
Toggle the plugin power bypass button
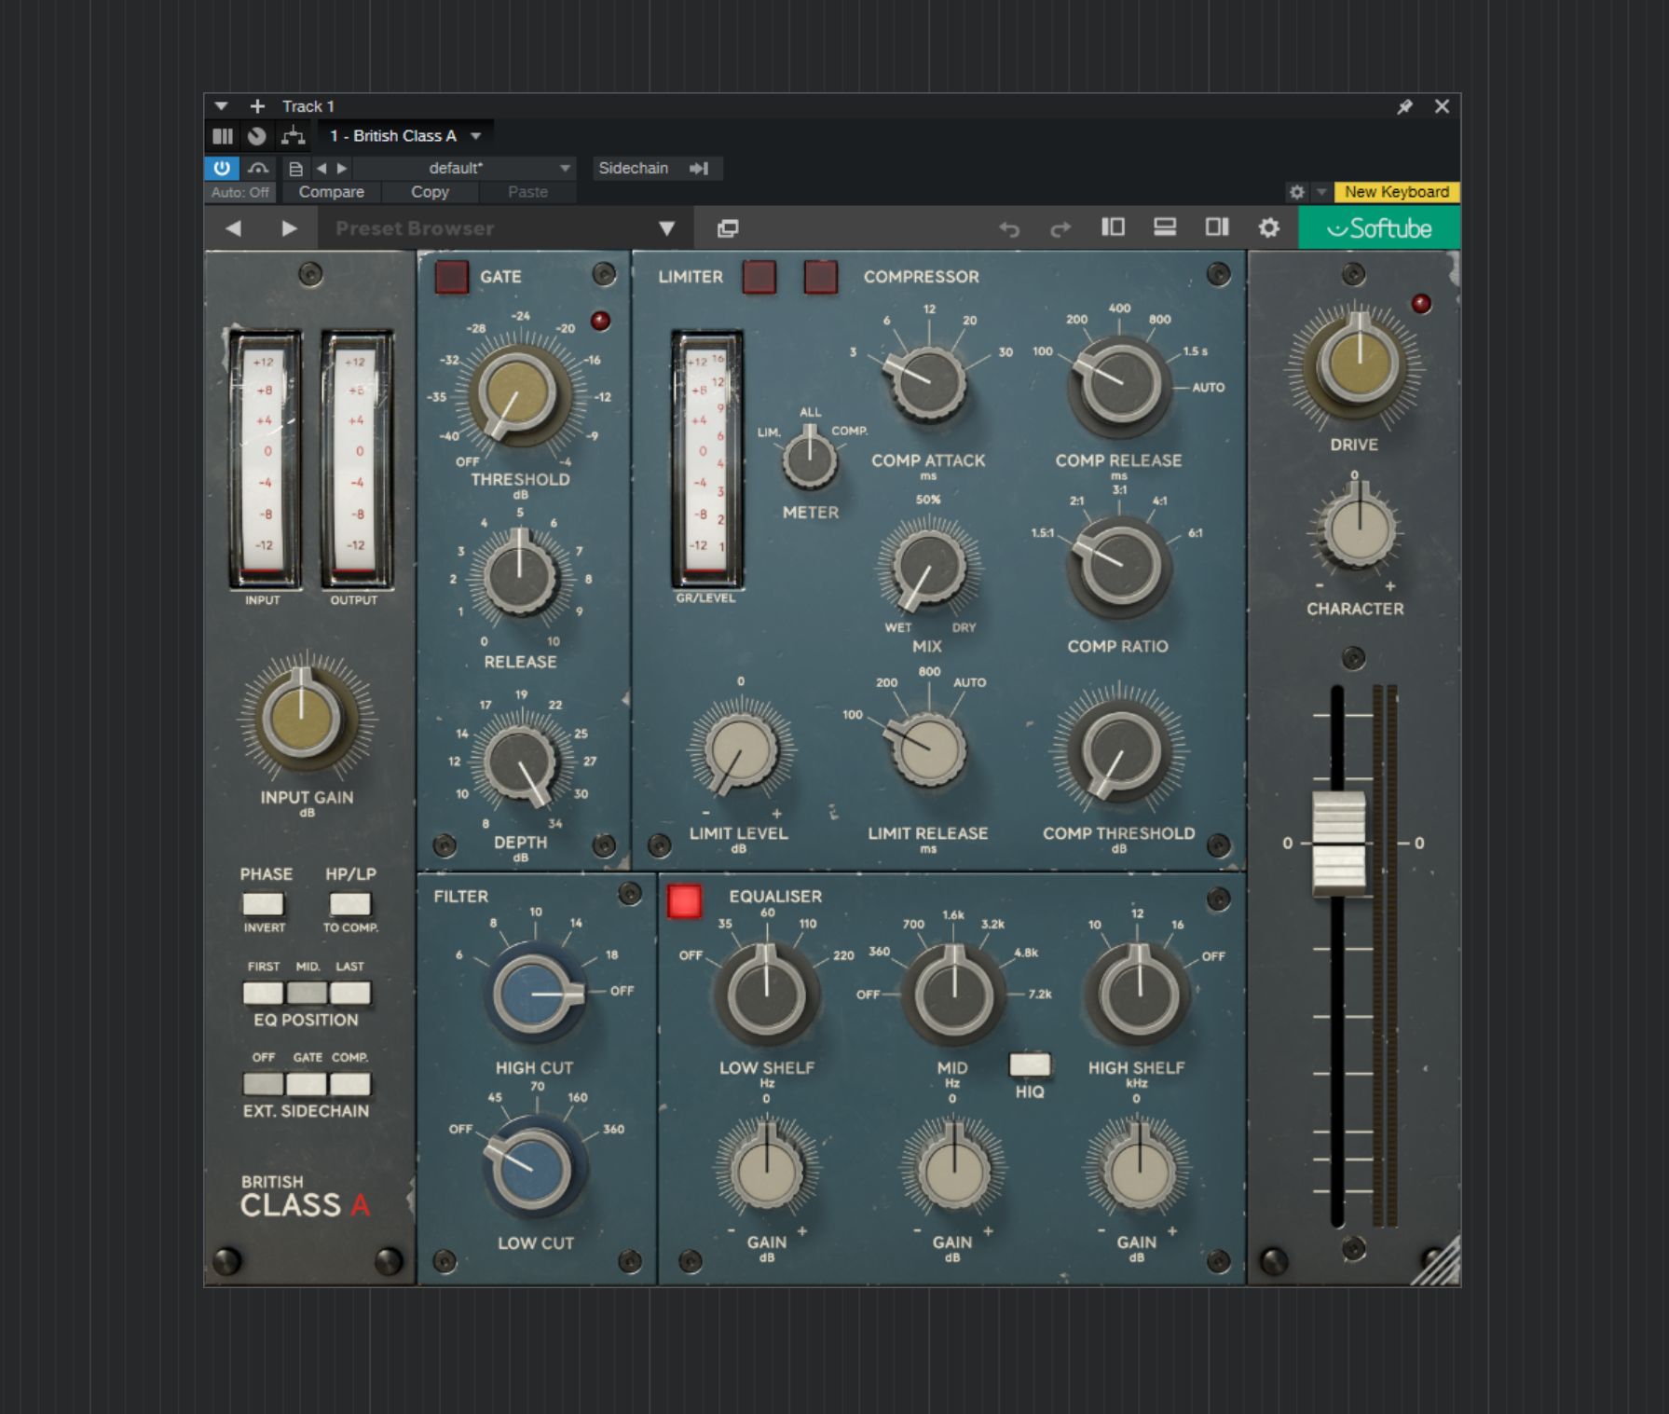(222, 168)
